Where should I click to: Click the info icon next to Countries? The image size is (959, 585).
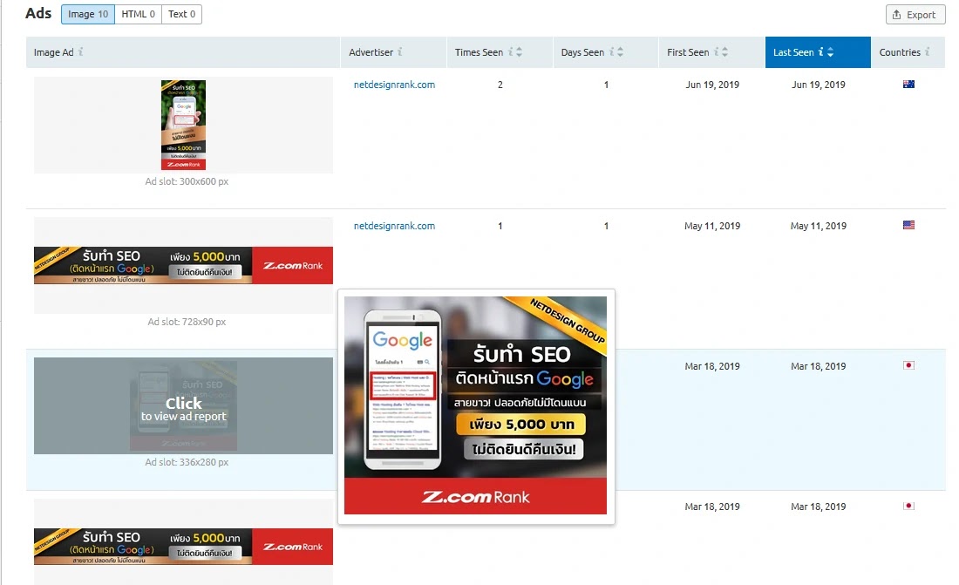[928, 52]
